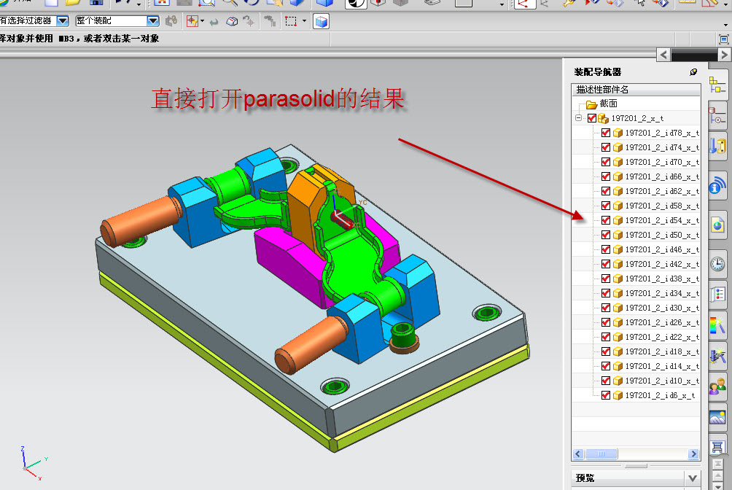Open the sidebar tab with checklist icon
The width and height of the screenshot is (732, 490).
point(717,295)
